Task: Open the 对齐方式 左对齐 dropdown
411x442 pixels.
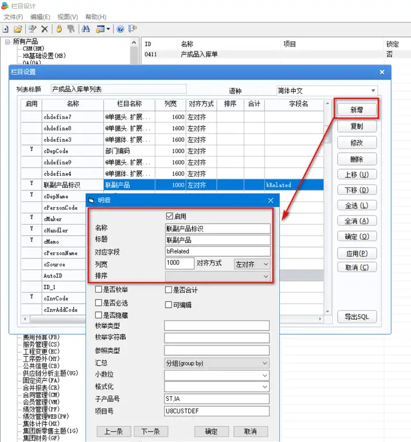Action: pos(252,264)
